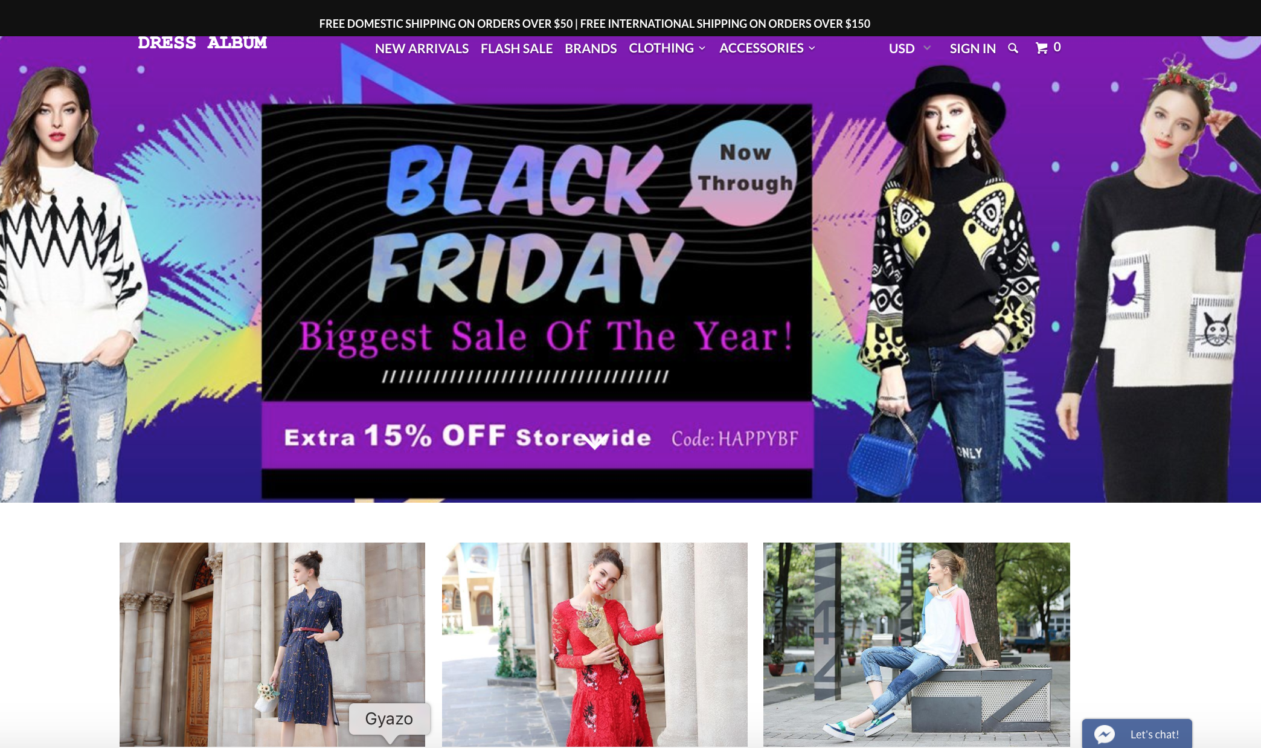Screen dimensions: 1261x748
Task: Go to the Flash Sale page
Action: [x=516, y=48]
